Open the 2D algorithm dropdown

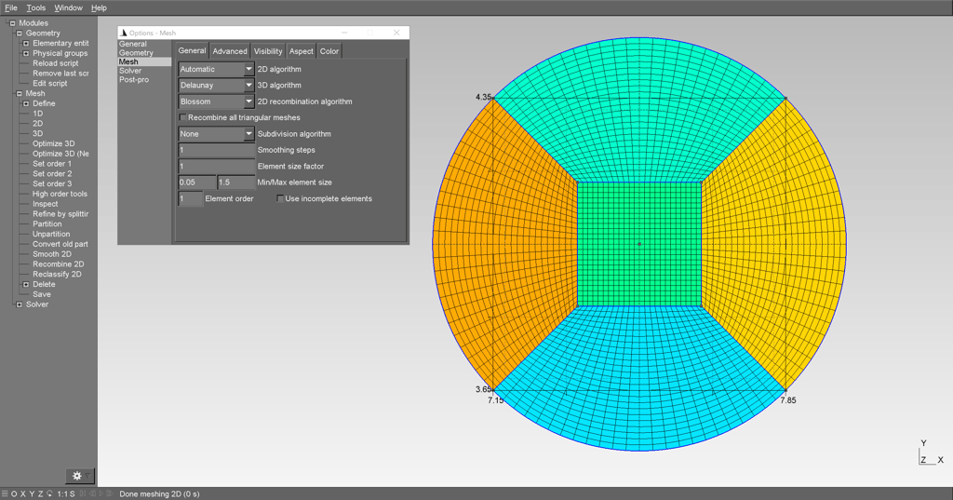[216, 70]
